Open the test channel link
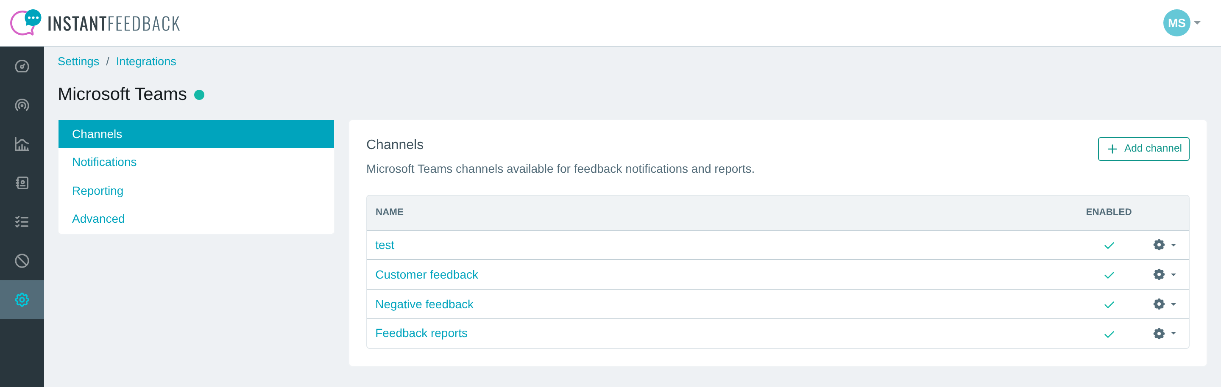 click(385, 245)
